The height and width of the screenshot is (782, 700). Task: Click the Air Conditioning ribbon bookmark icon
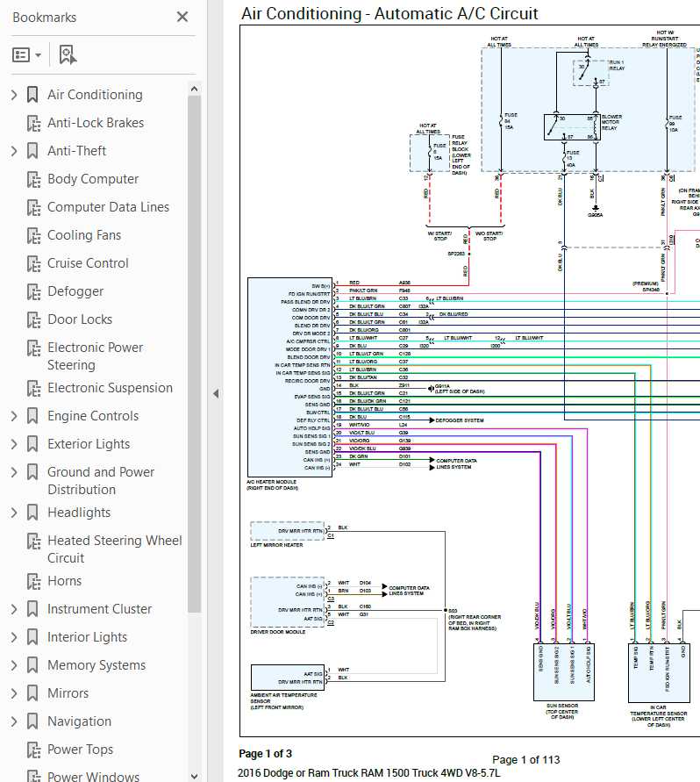pos(32,95)
